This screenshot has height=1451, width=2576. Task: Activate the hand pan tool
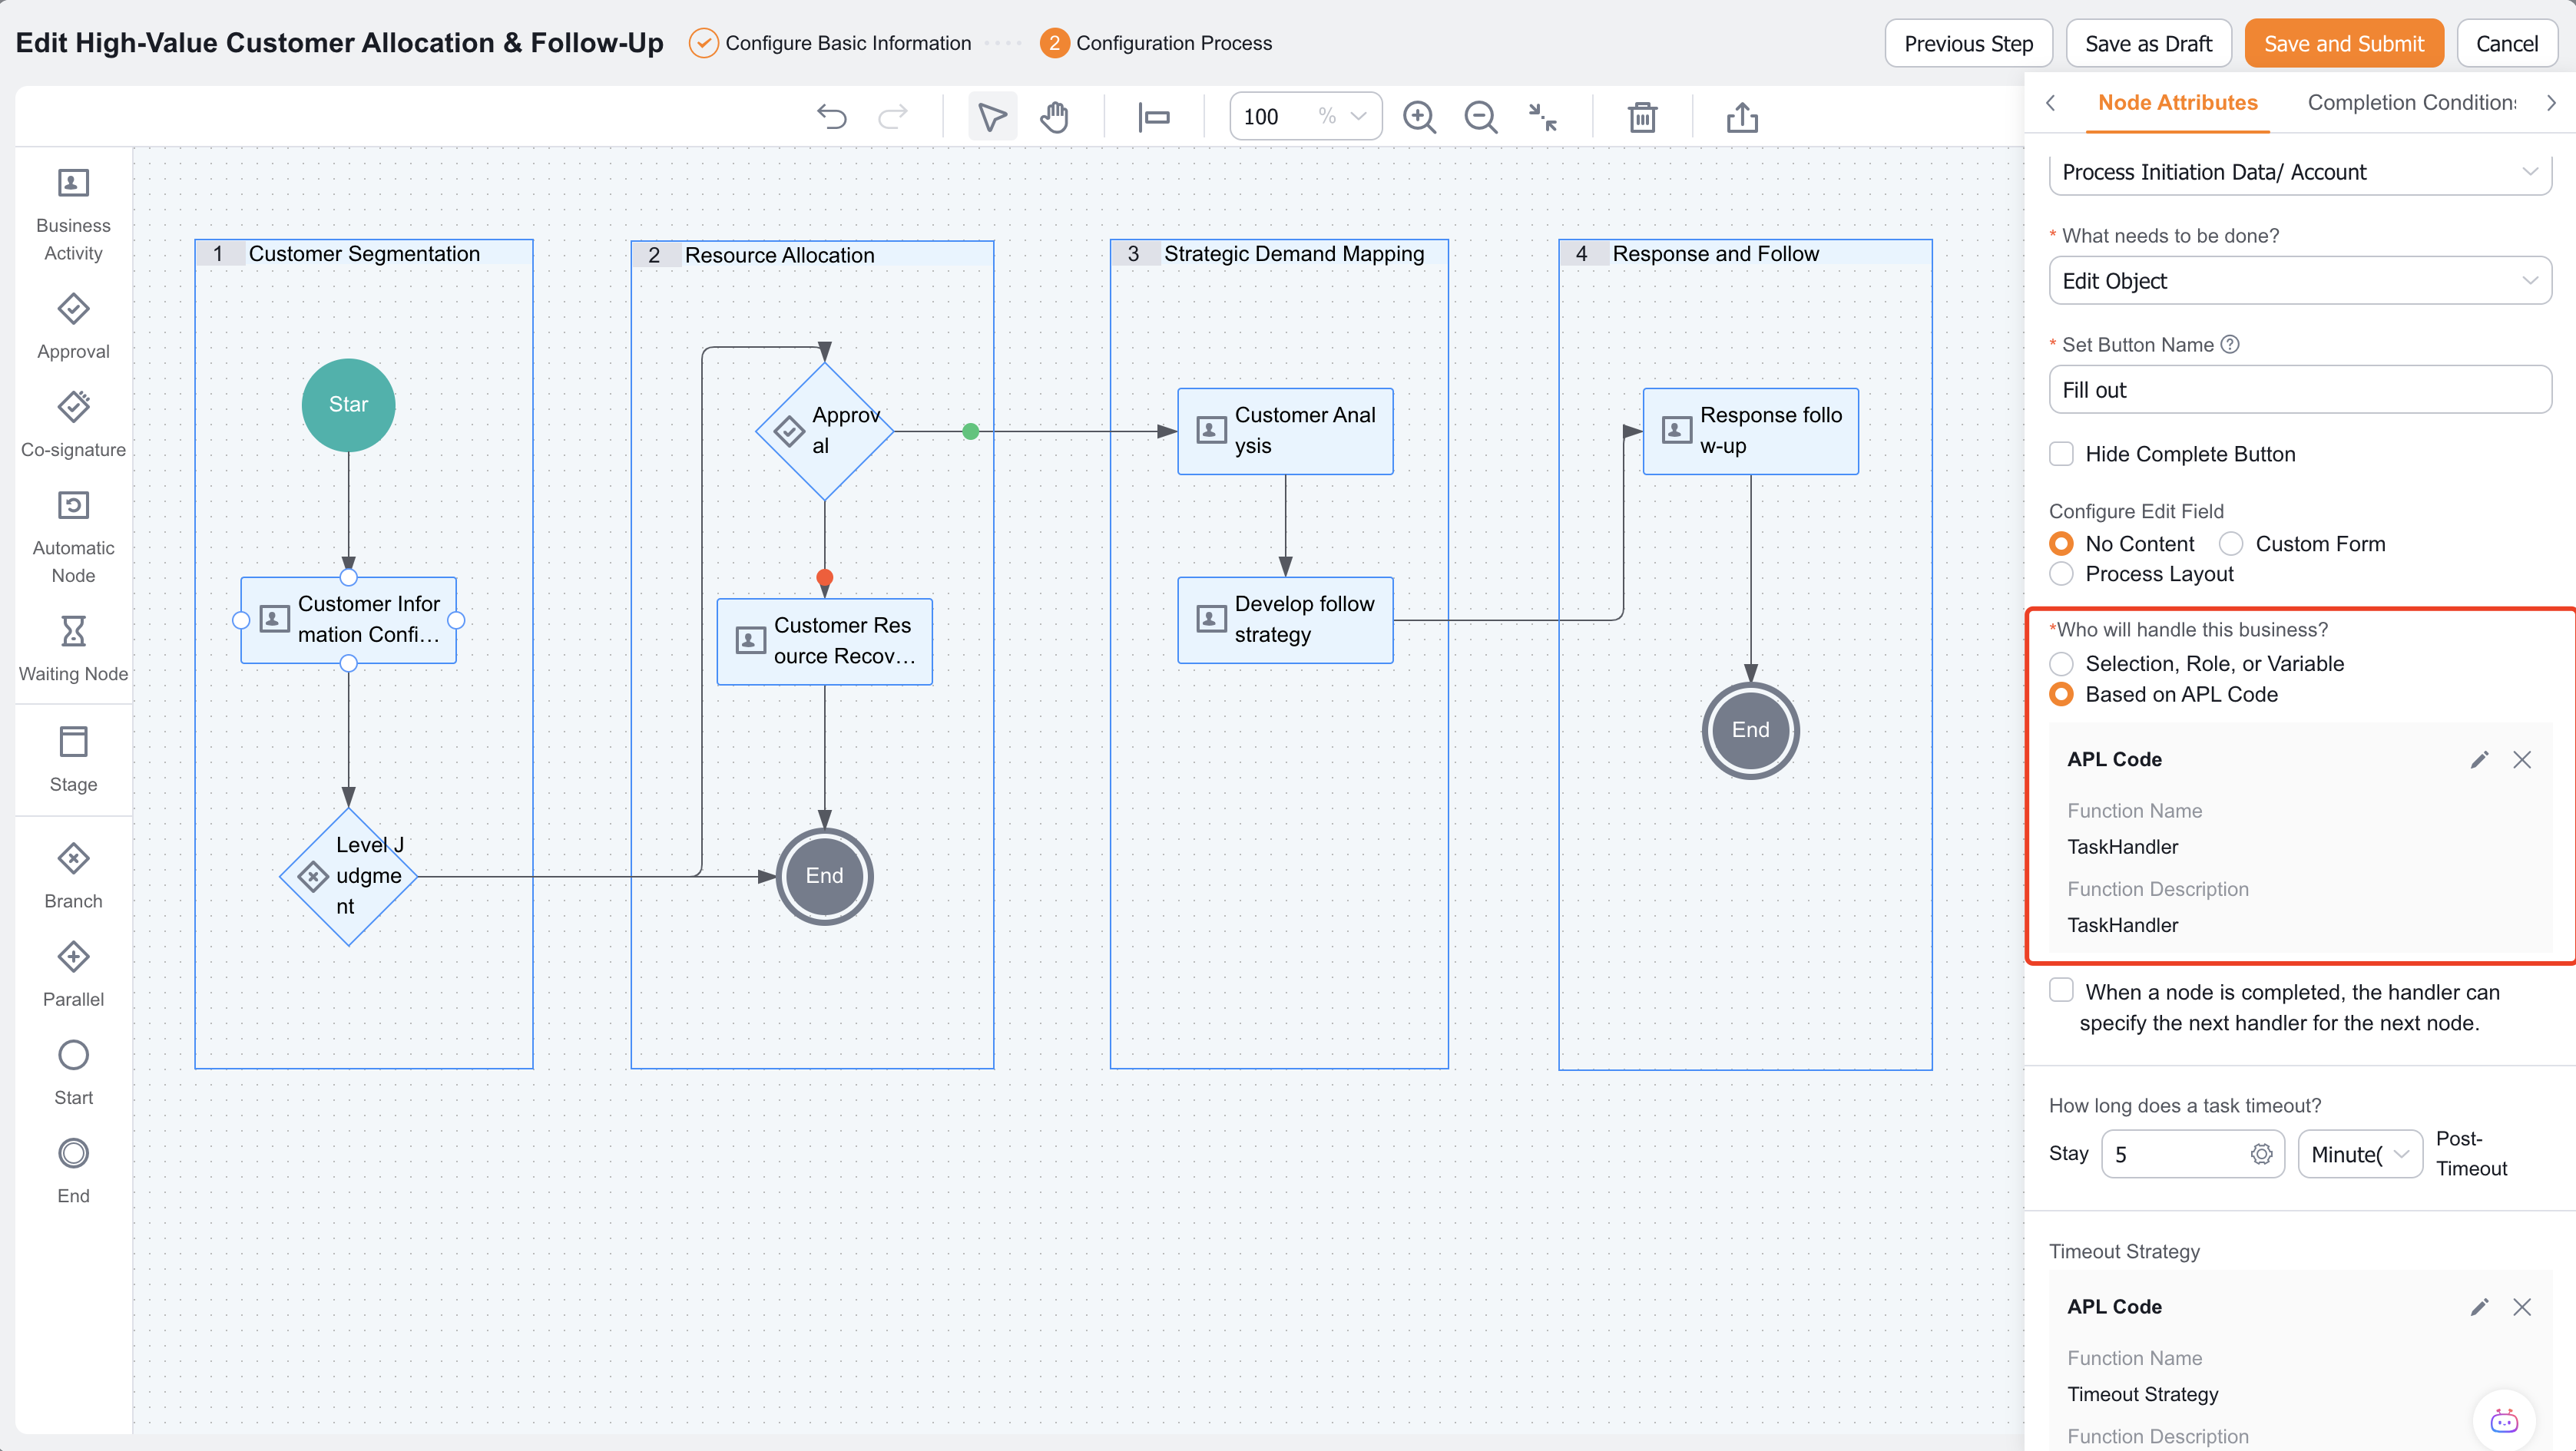click(x=1054, y=118)
